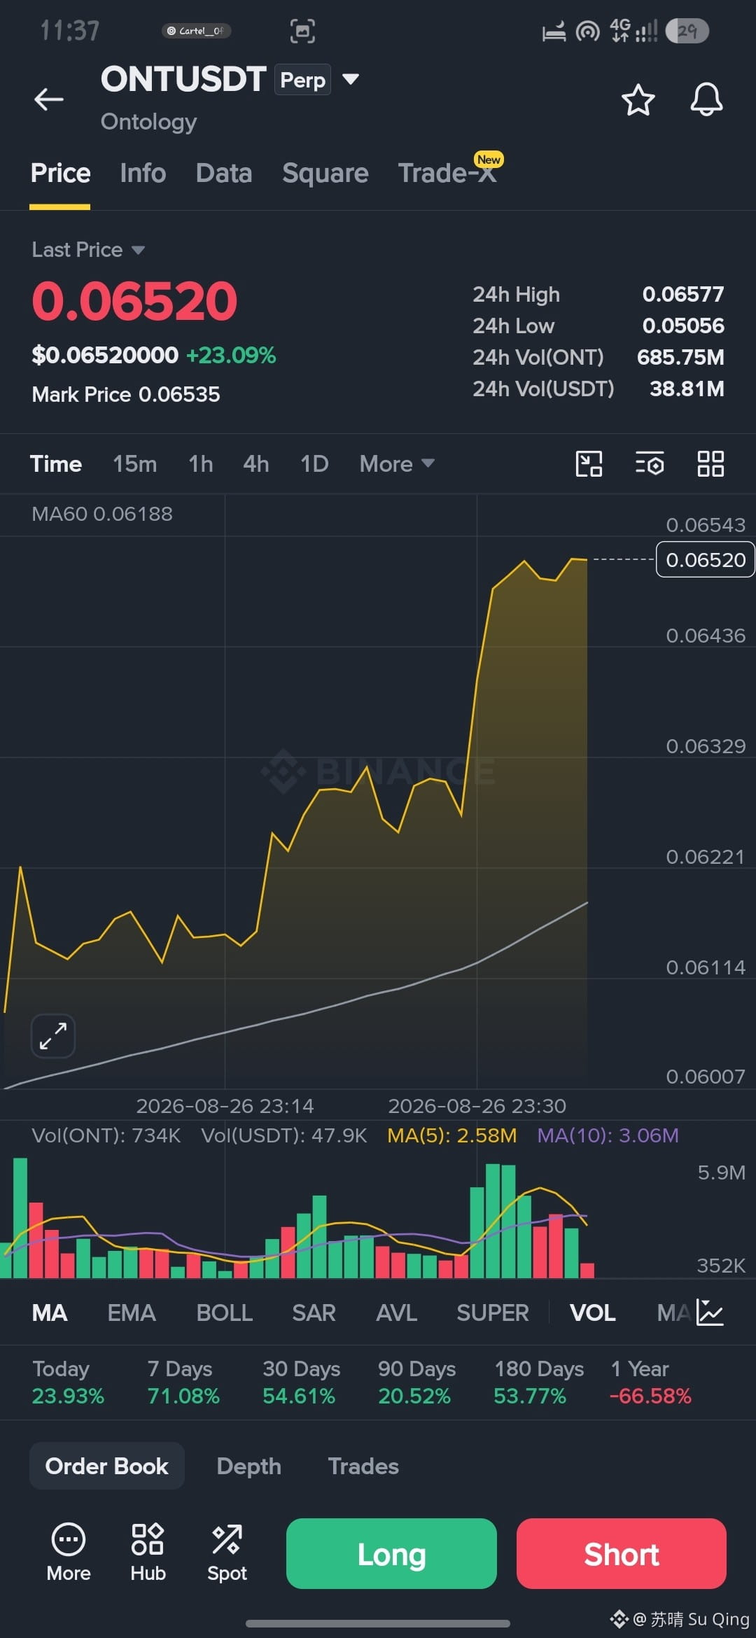
Task: Tap the Ontology coin name
Action: (x=148, y=122)
